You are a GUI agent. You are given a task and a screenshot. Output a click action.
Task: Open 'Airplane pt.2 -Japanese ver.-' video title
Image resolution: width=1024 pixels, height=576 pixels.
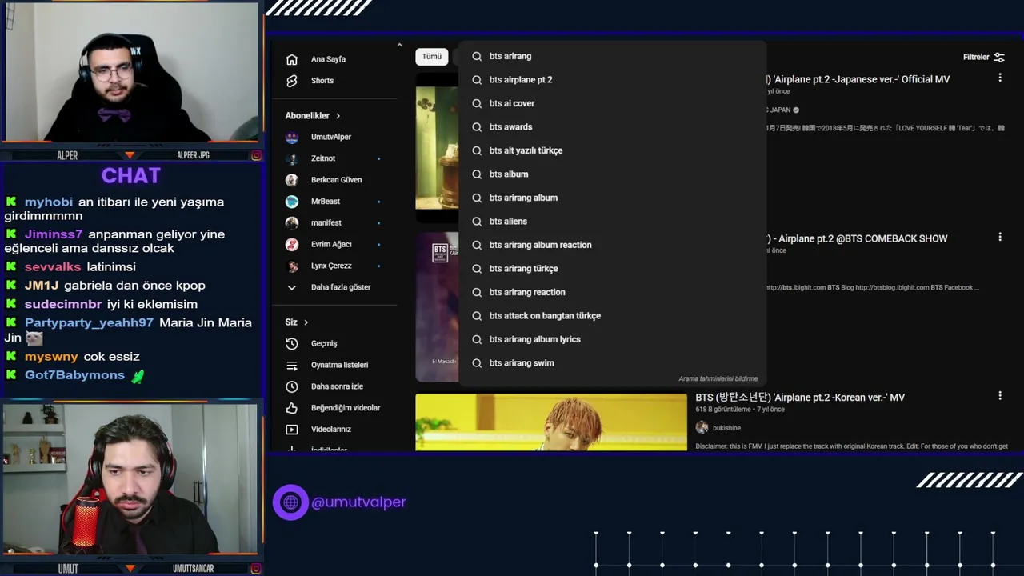tap(858, 79)
